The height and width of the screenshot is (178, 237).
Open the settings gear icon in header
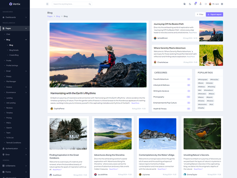[x=222, y=4]
